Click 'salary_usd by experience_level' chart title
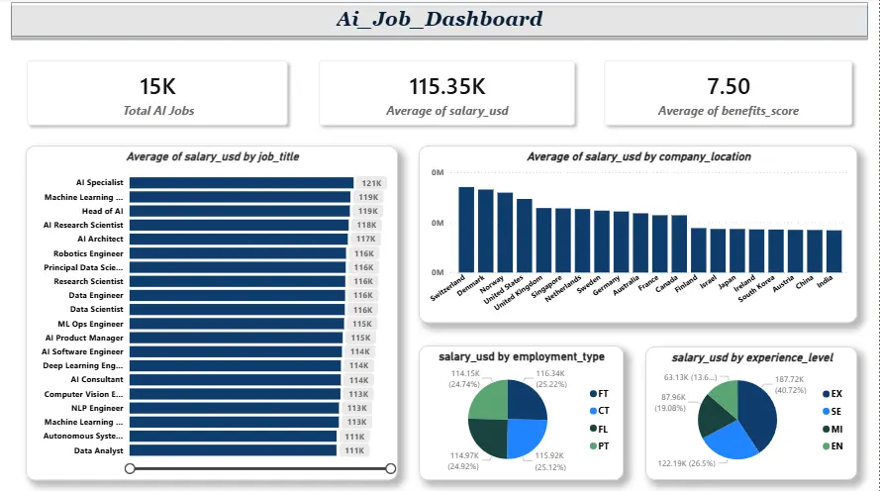Image resolution: width=880 pixels, height=491 pixels. pos(752,357)
